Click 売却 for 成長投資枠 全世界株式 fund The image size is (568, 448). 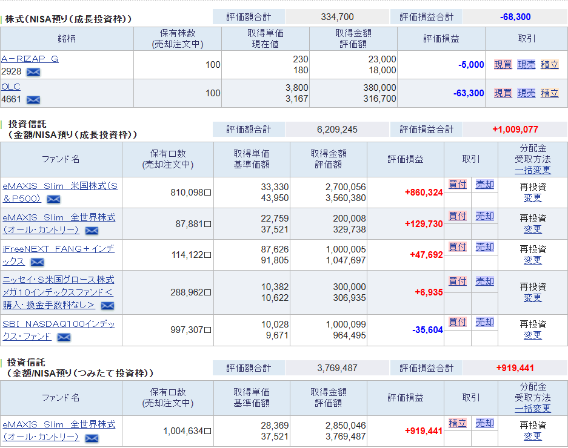pos(485,216)
